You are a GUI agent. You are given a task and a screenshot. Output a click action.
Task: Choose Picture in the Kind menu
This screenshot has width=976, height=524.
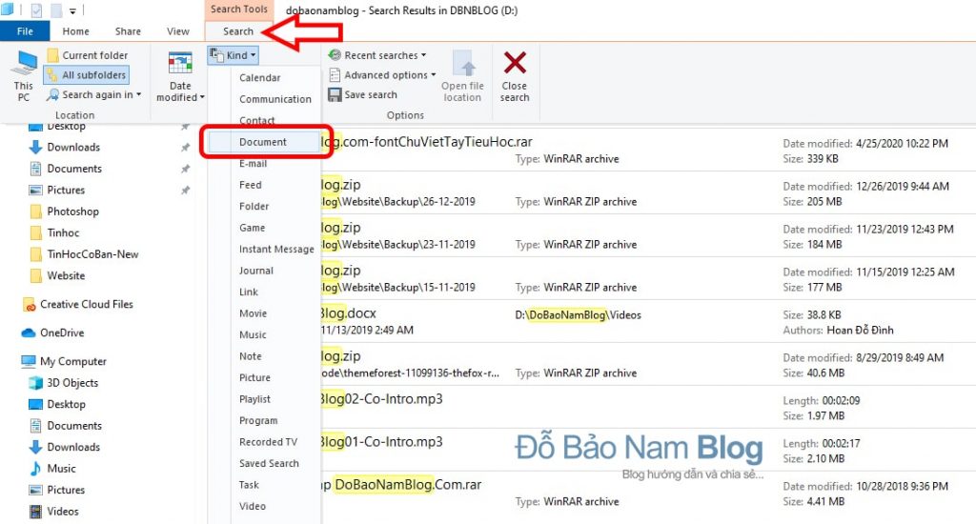coord(265,377)
